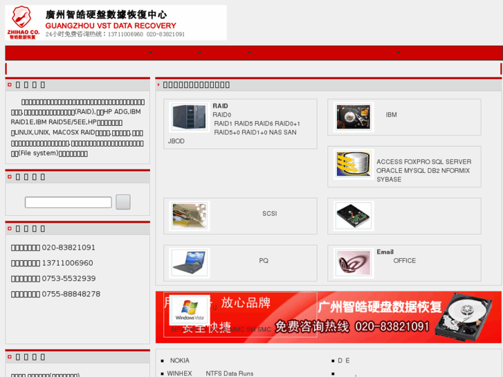Viewport: 503px width, 377px height.
Task: Click the hard drive picture in red banner
Action: [x=464, y=317]
